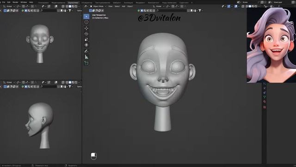The image size is (296, 167).
Task: Open object visibility dropdown in main viewport
Action: [x=223, y=6]
